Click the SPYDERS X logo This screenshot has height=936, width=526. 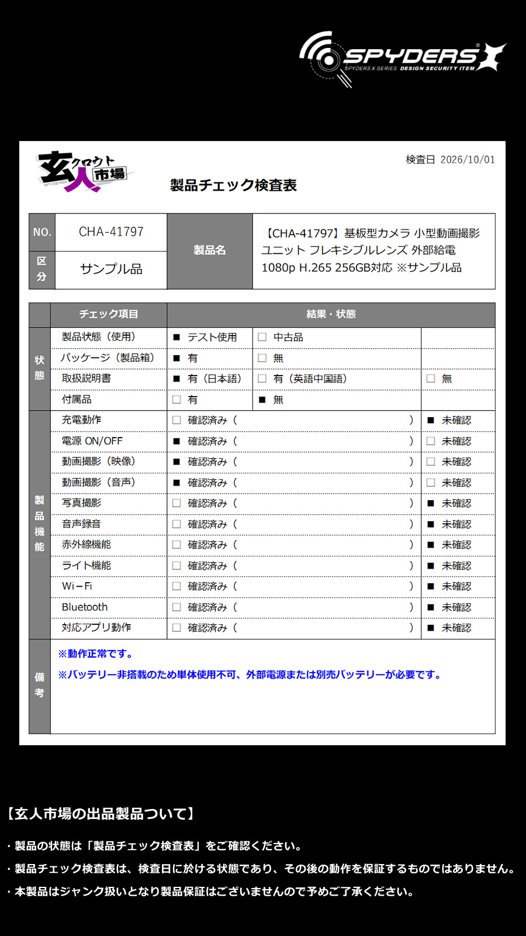402,59
